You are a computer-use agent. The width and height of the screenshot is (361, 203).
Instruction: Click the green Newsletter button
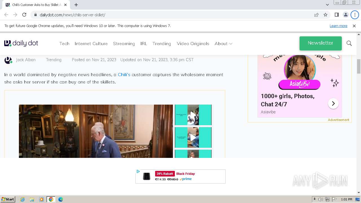click(x=320, y=43)
